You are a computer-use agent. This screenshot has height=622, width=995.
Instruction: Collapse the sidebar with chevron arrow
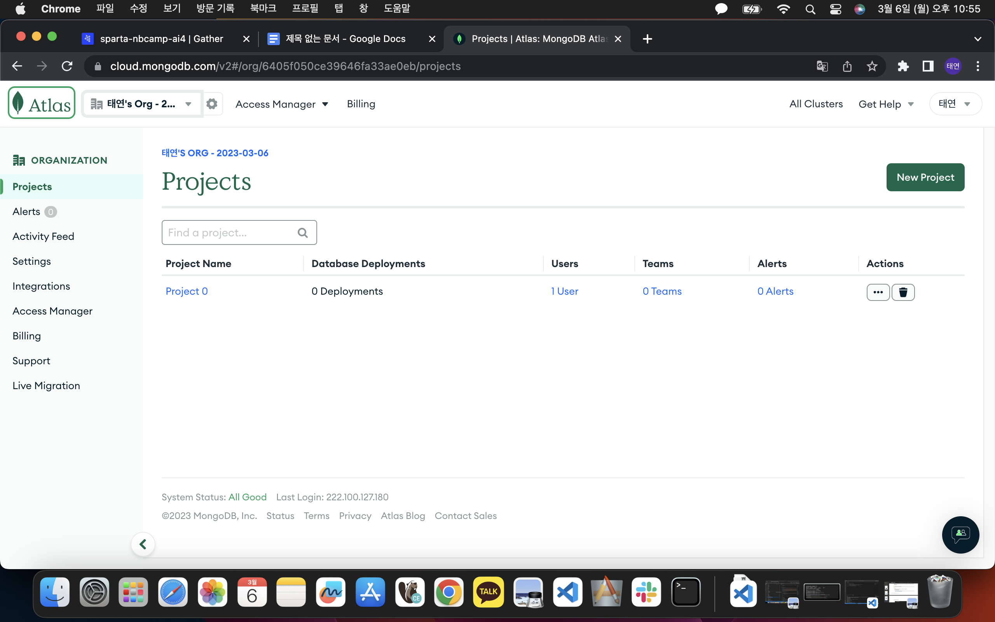pos(143,544)
